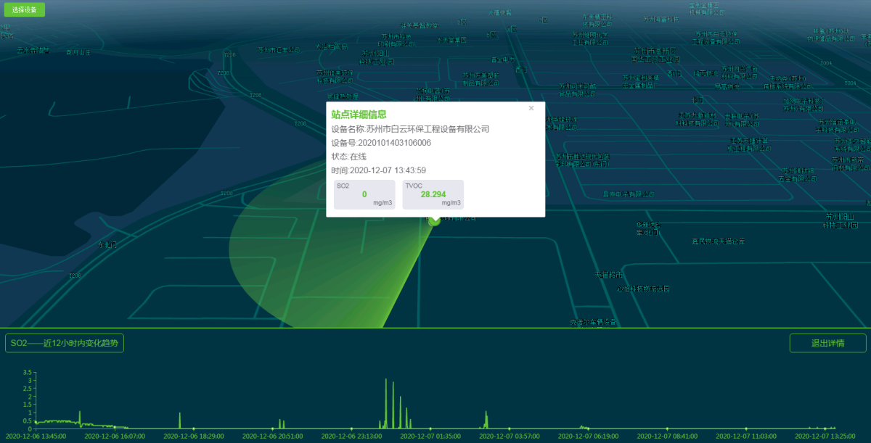
Task: Click the 选择设备 button
Action: [x=25, y=10]
